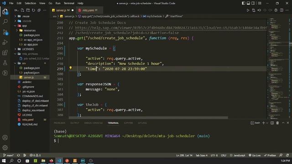Open the Terminal menu
This screenshot has height=164, width=292.
69,3
